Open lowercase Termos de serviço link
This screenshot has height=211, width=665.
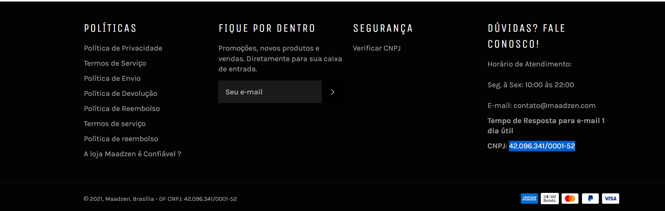114,124
